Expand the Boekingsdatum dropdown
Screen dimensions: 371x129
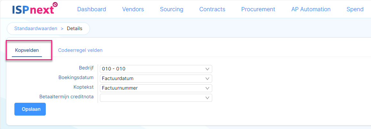[x=156, y=78]
